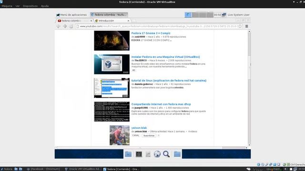Switch to the fourth workspace in the pager
The image size is (305, 171).
click(210, 15)
